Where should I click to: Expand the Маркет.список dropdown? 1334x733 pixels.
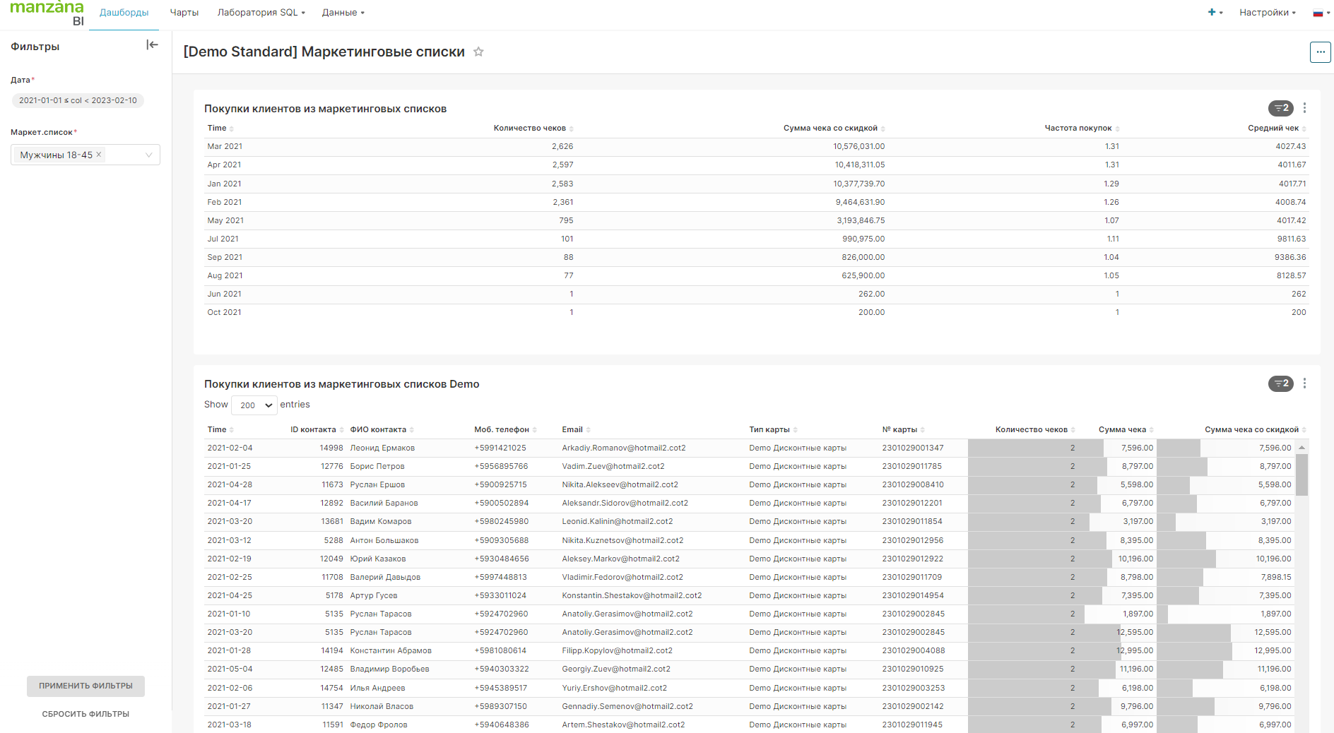point(148,155)
